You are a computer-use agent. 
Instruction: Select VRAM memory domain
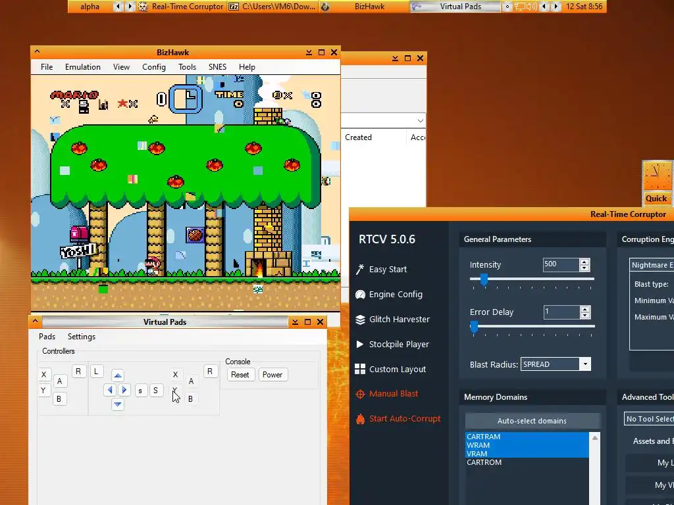click(527, 454)
